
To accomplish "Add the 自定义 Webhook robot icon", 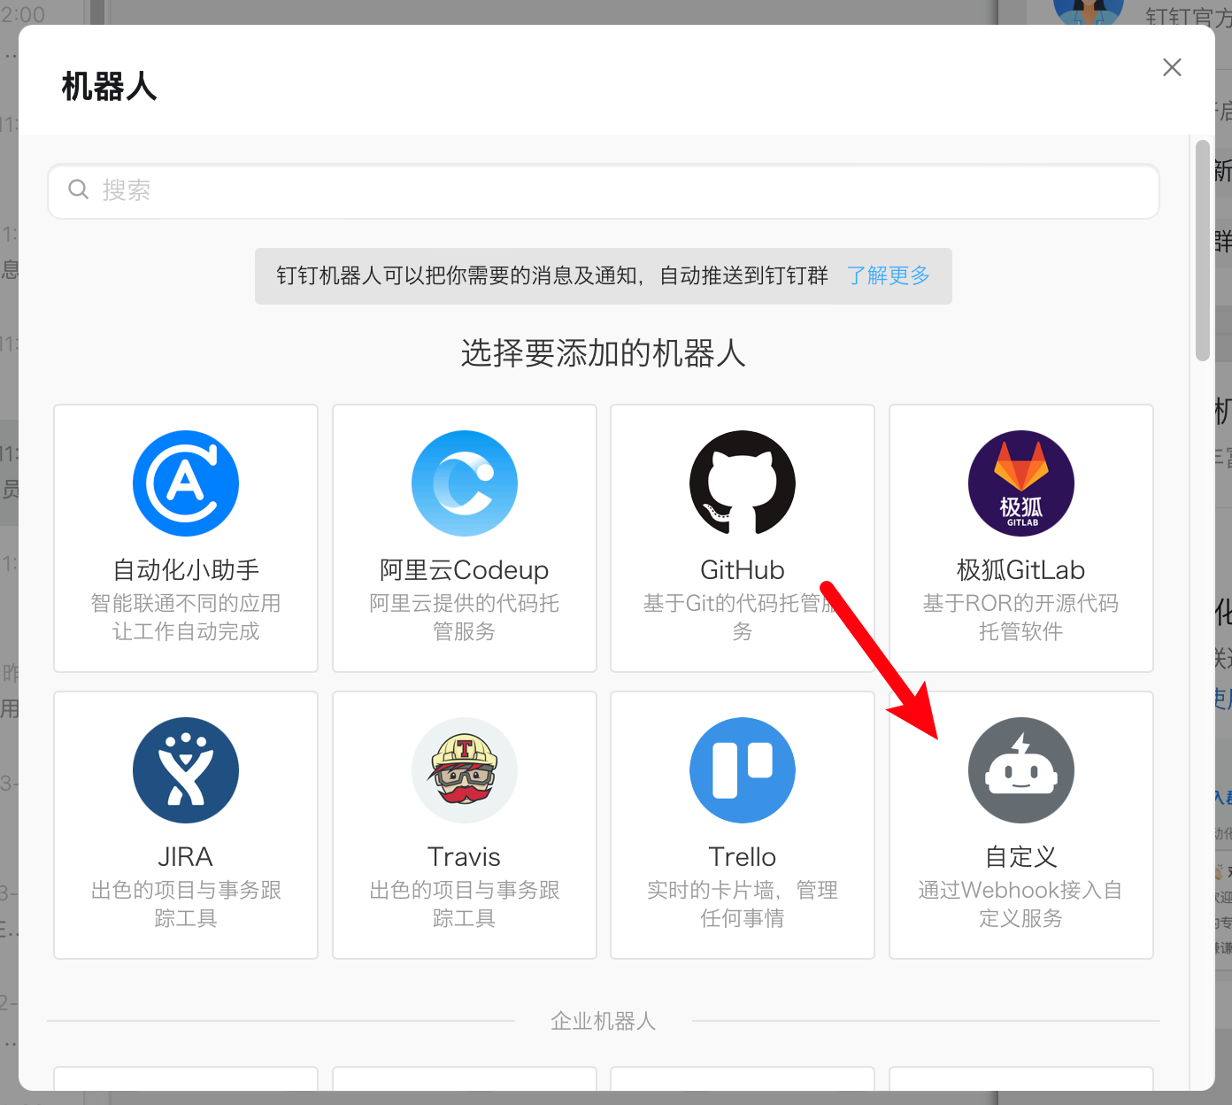I will (1021, 770).
